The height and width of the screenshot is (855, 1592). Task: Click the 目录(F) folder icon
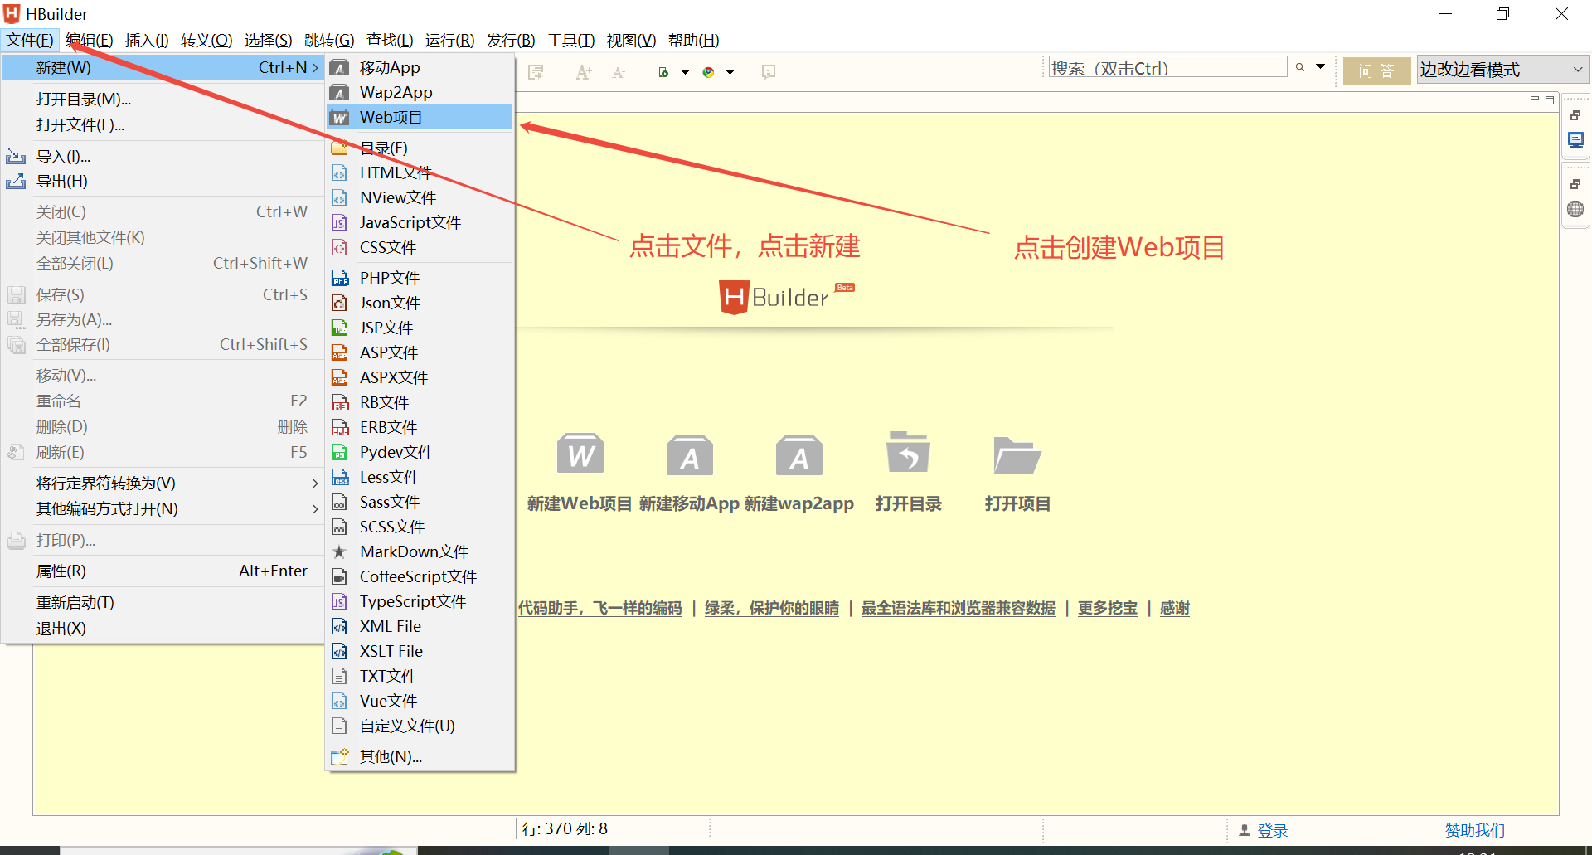coord(339,148)
